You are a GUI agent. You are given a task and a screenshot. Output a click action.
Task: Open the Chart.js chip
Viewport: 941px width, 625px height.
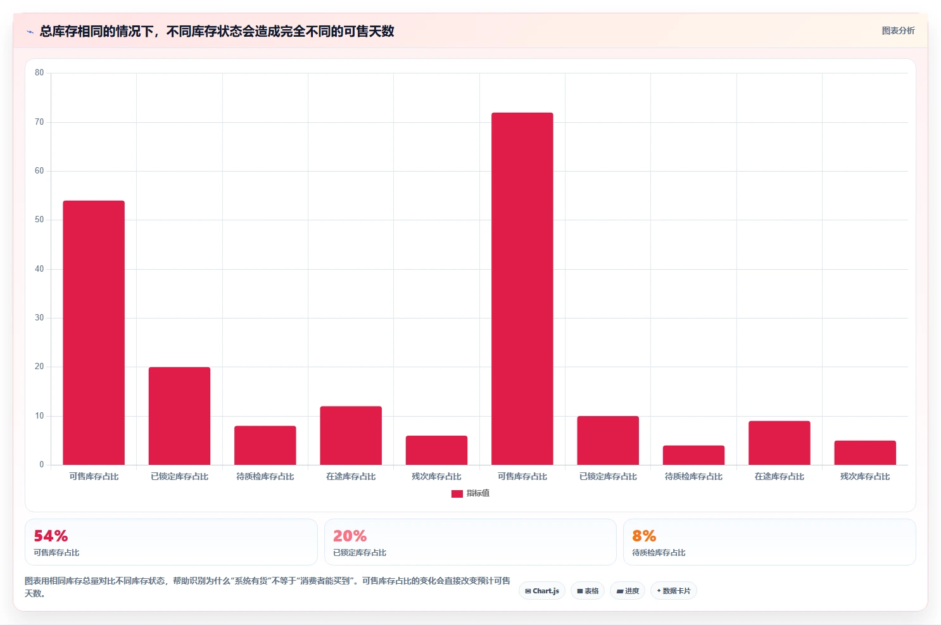(542, 591)
